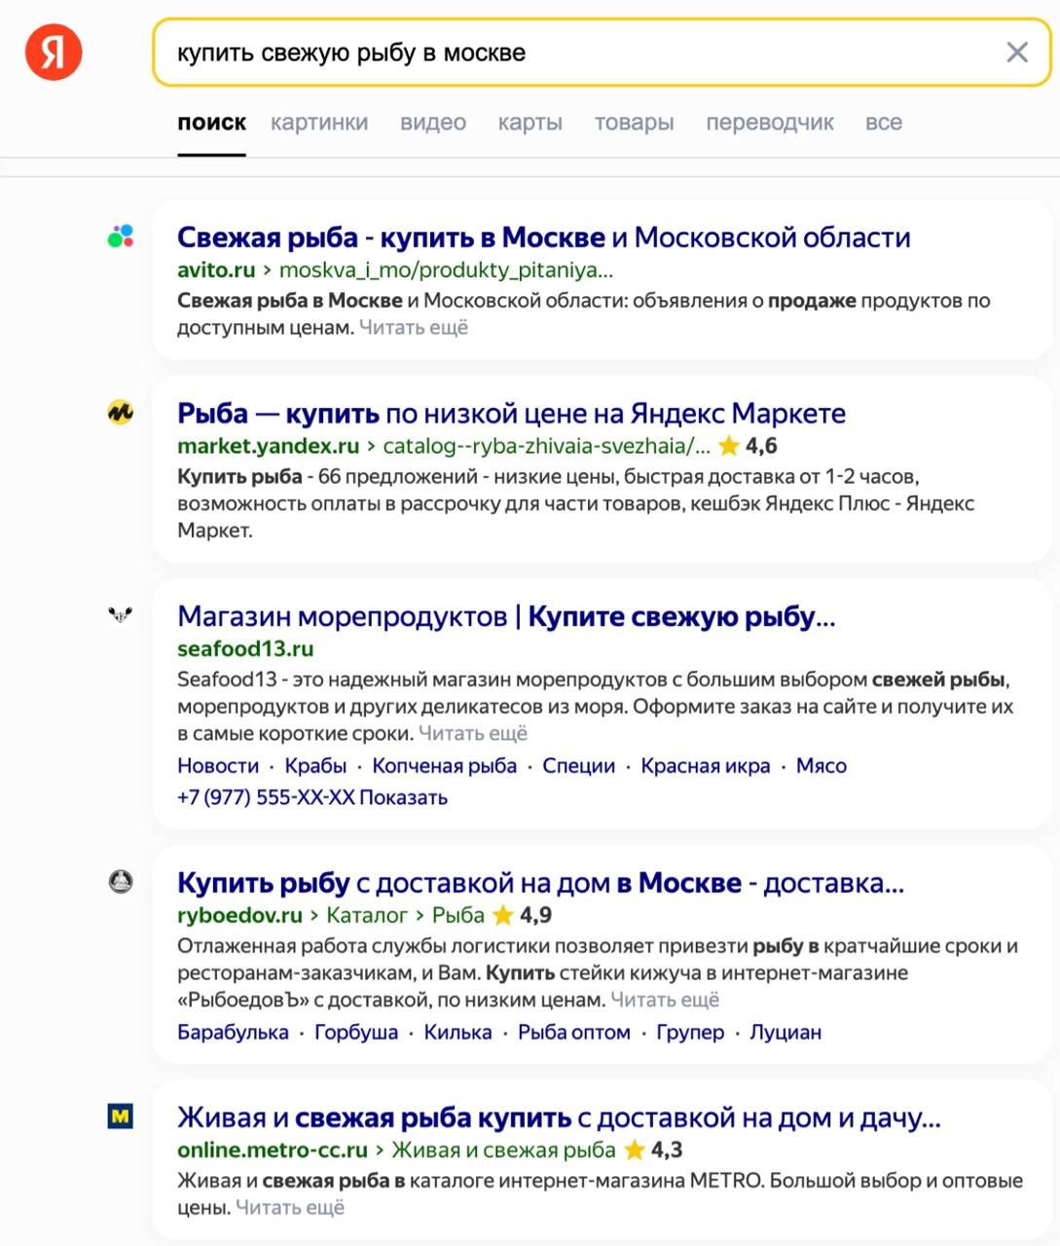Image resolution: width=1060 pixels, height=1246 pixels.
Task: Expand the все menu item
Action: (x=883, y=123)
